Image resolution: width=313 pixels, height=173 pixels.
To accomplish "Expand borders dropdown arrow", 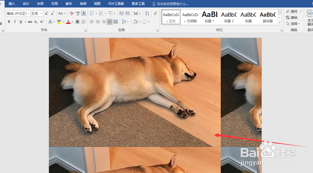I will 149,22.
